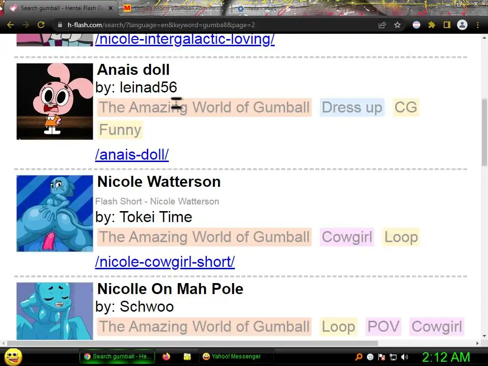This screenshot has width=488, height=366.
Task: Open the profile avatar menu
Action: pos(462,25)
